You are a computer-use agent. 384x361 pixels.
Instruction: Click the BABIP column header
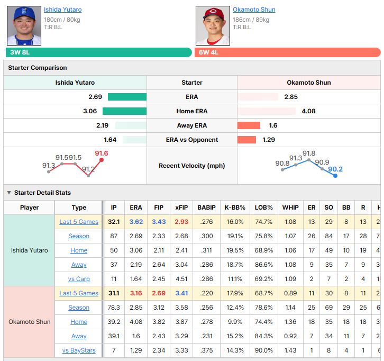(206, 207)
